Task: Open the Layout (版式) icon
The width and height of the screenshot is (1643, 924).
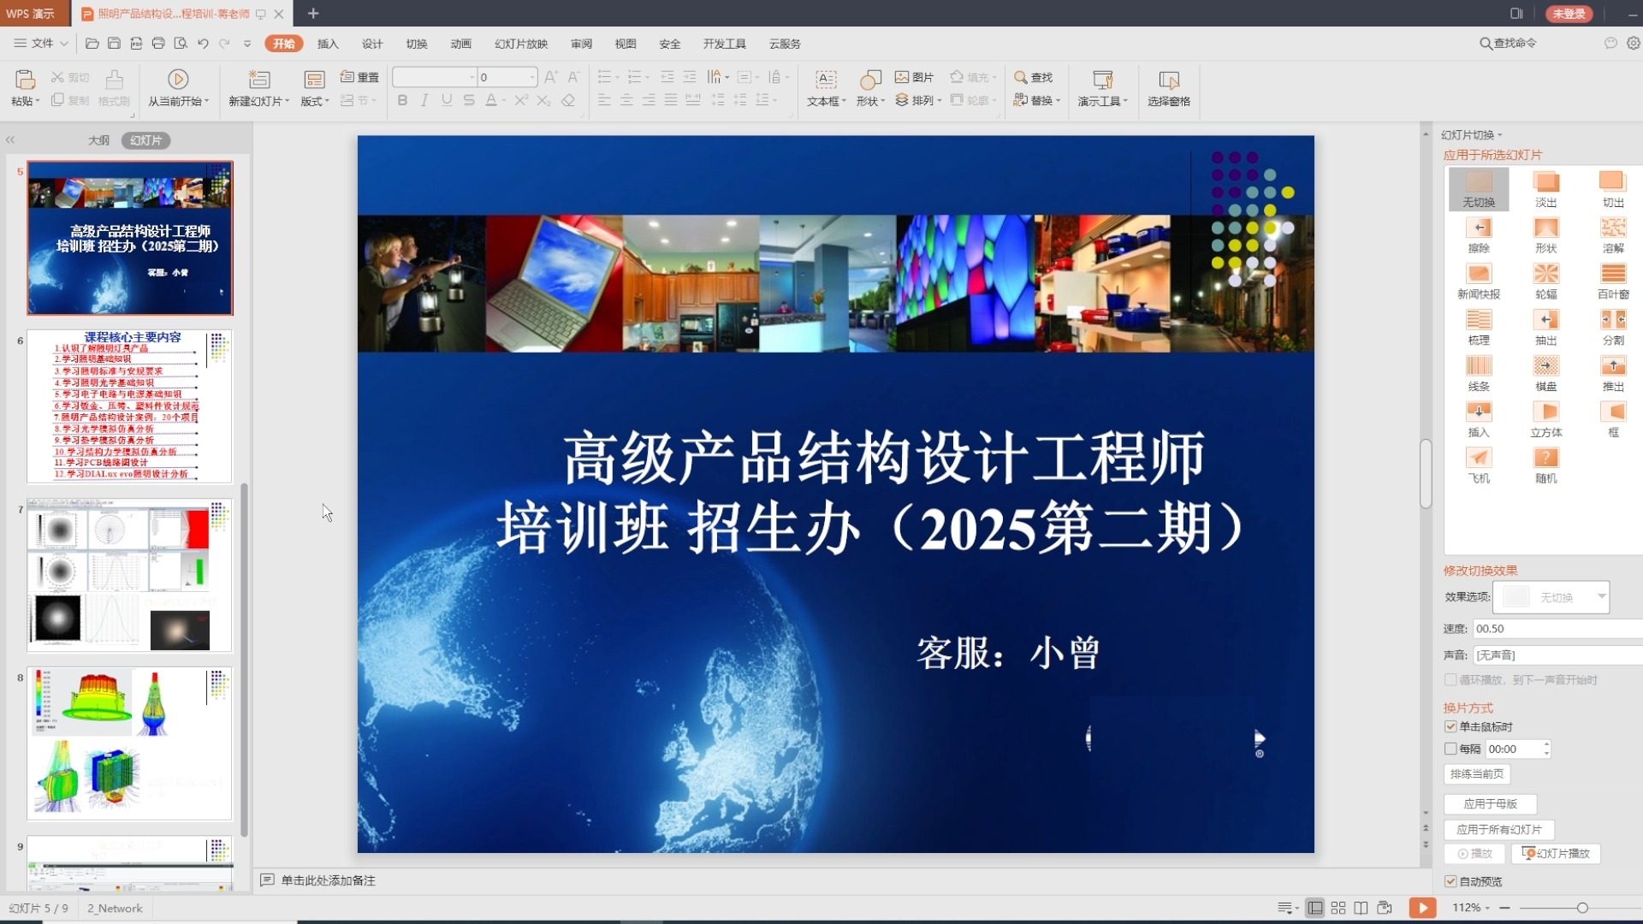Action: [x=314, y=80]
